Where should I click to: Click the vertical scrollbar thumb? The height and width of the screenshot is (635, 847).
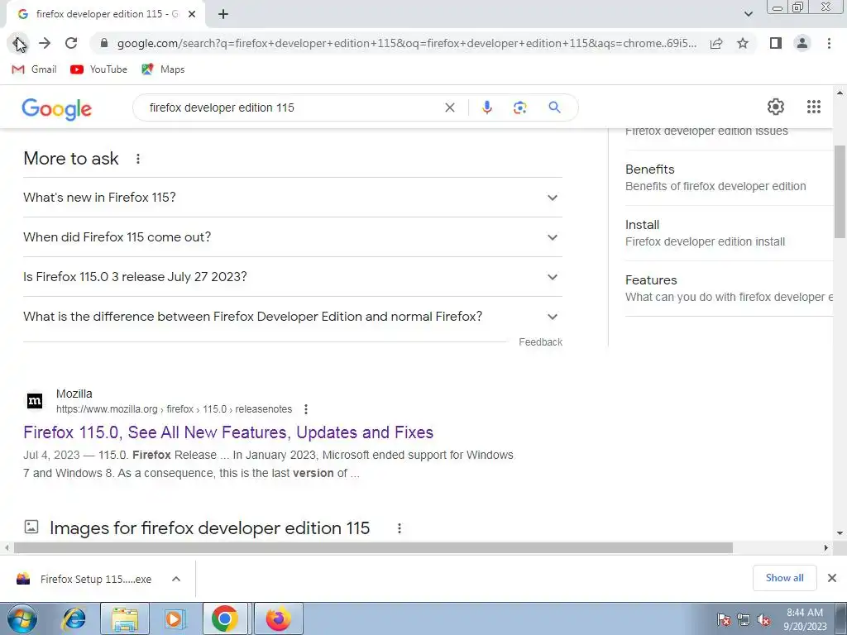pyautogui.click(x=840, y=192)
